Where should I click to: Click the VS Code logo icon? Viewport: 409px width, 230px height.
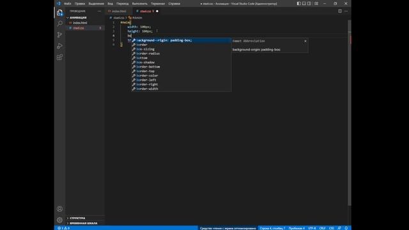coord(58,4)
